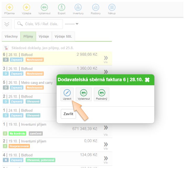This screenshot has height=180, width=185.
Task: Clear the filter icon beside Skladové doklady
Action: 6,48
